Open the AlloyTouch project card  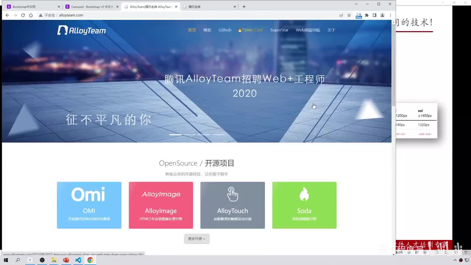click(x=233, y=205)
